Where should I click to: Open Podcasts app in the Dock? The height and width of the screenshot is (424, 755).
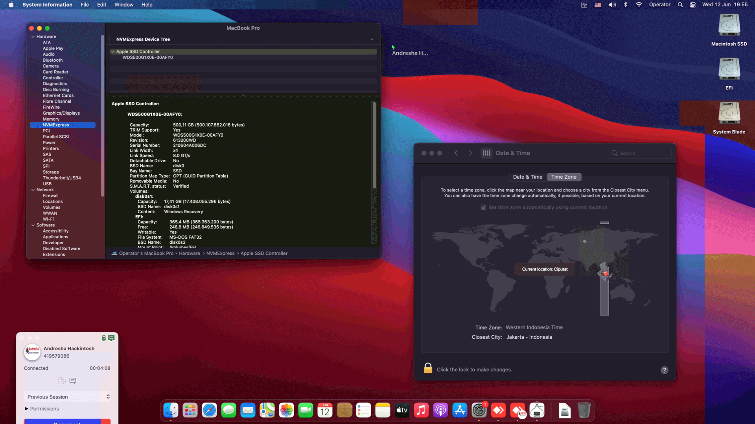pyautogui.click(x=440, y=411)
